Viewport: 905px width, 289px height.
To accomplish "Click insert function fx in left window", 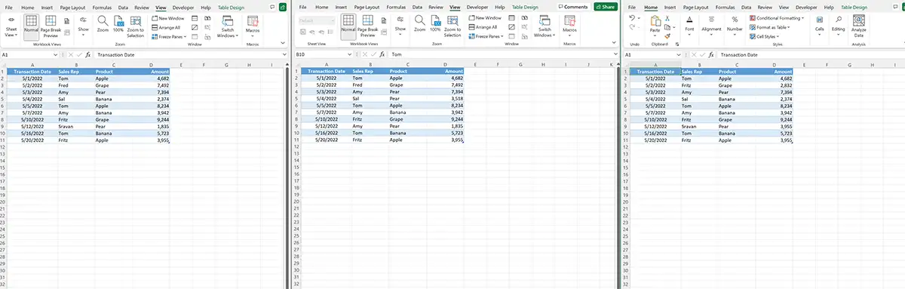I will click(x=87, y=54).
